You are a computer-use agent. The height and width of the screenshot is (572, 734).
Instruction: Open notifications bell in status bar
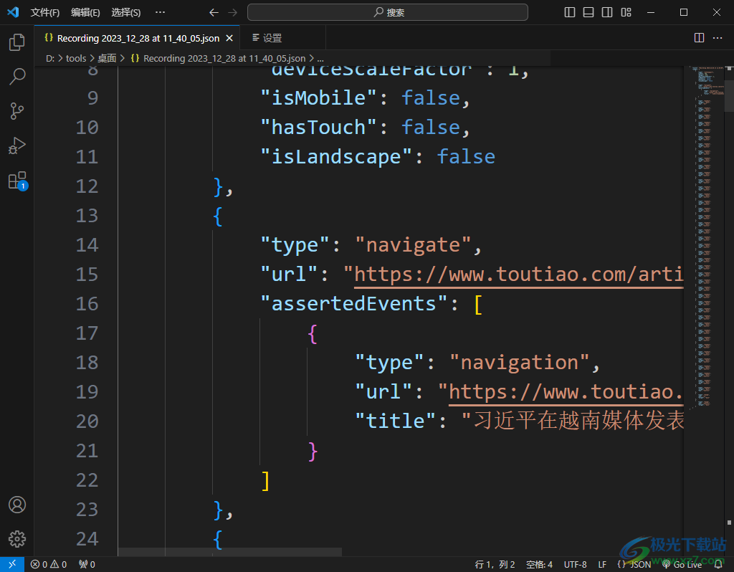[718, 565]
